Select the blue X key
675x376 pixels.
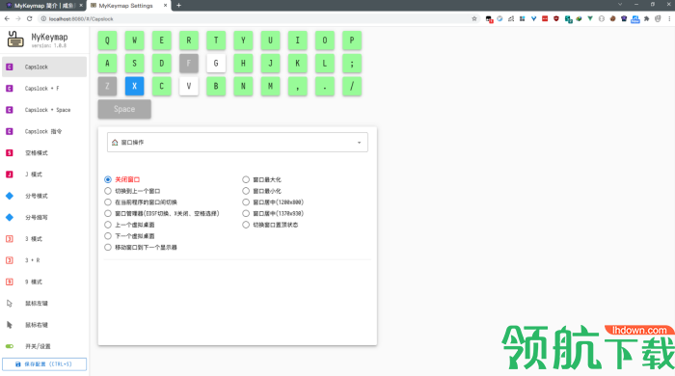(x=134, y=86)
